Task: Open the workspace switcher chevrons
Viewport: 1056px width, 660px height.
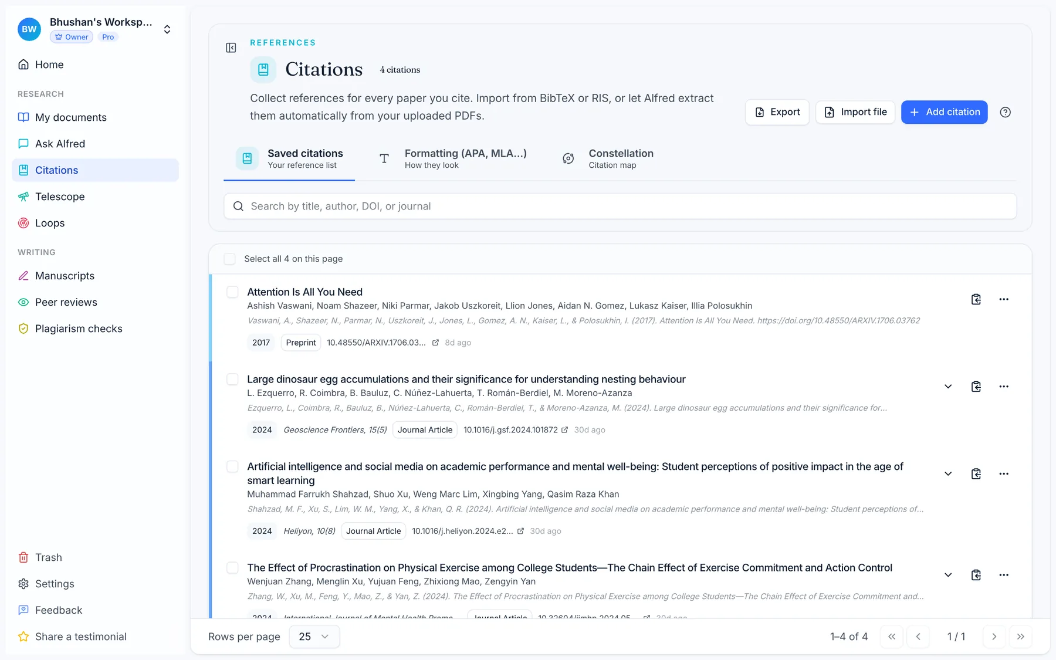Action: tap(167, 29)
